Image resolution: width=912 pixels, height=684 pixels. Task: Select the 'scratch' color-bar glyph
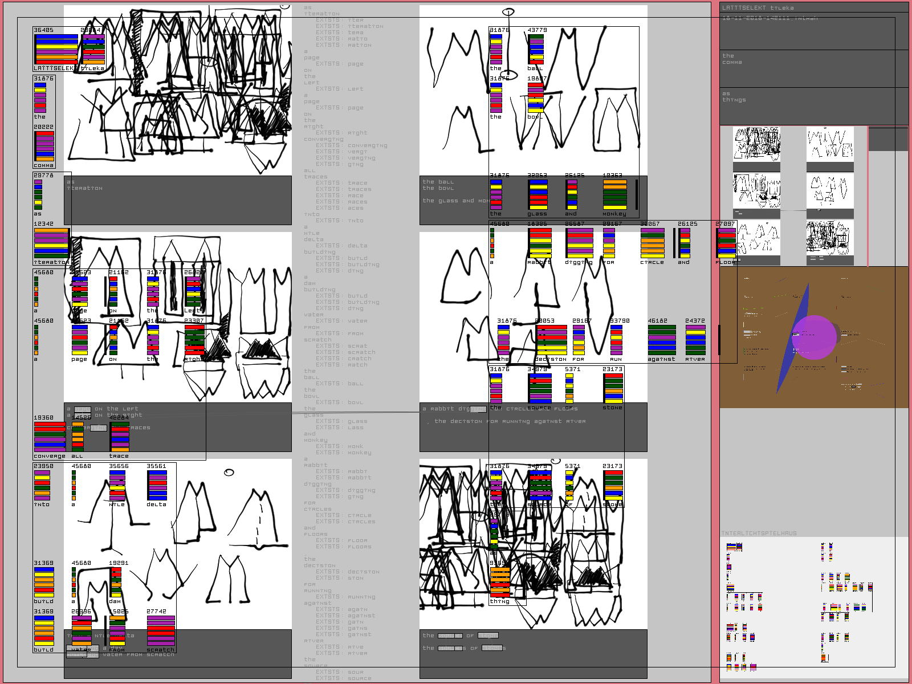161,630
